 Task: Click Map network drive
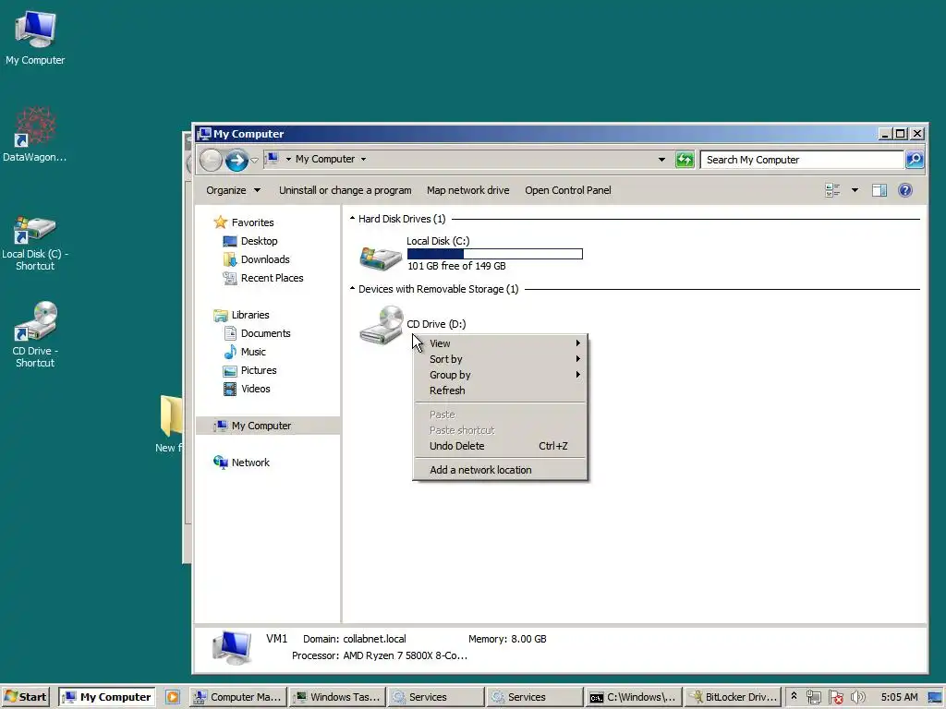click(468, 190)
